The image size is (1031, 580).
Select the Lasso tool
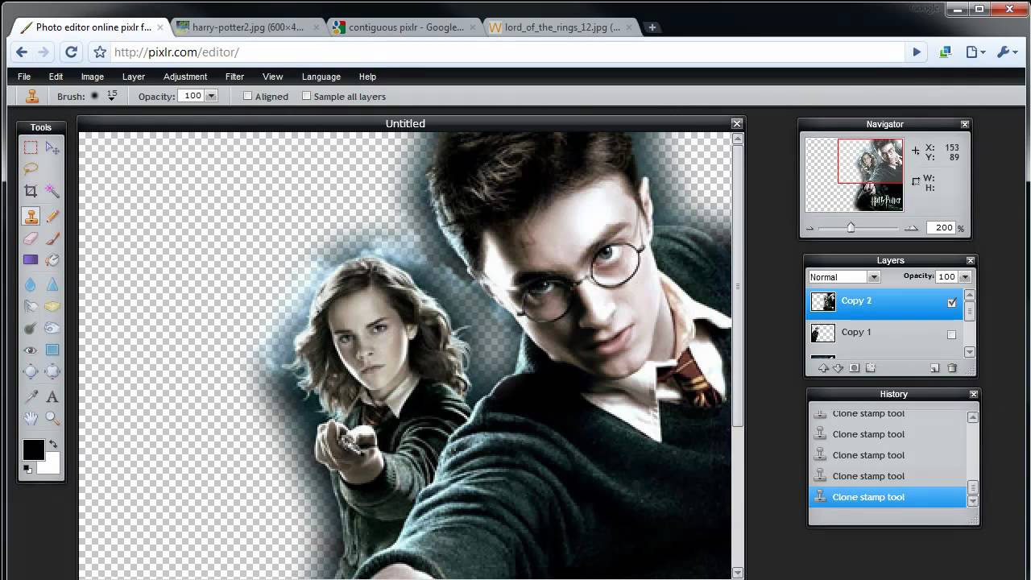pyautogui.click(x=31, y=169)
